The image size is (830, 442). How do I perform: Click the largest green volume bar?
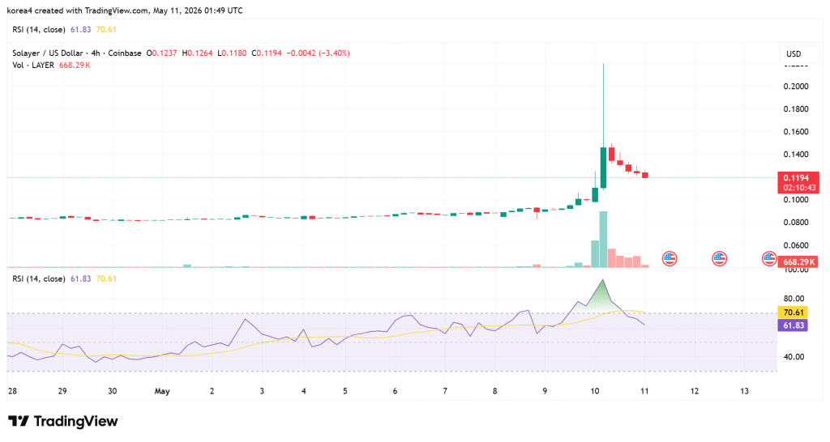point(603,239)
